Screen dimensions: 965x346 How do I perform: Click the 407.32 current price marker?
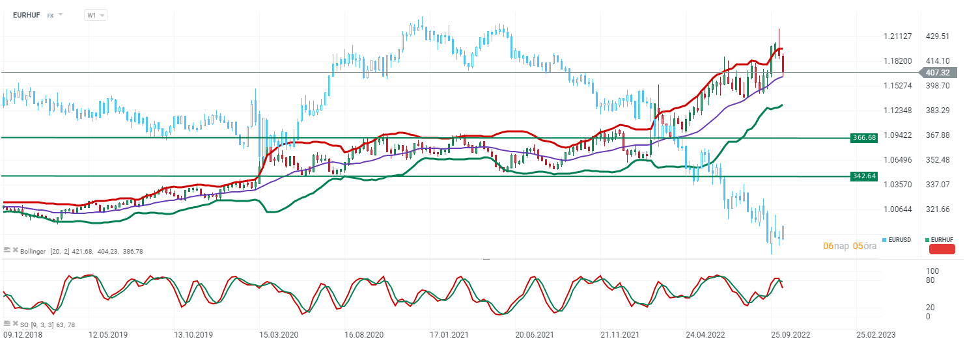click(939, 73)
